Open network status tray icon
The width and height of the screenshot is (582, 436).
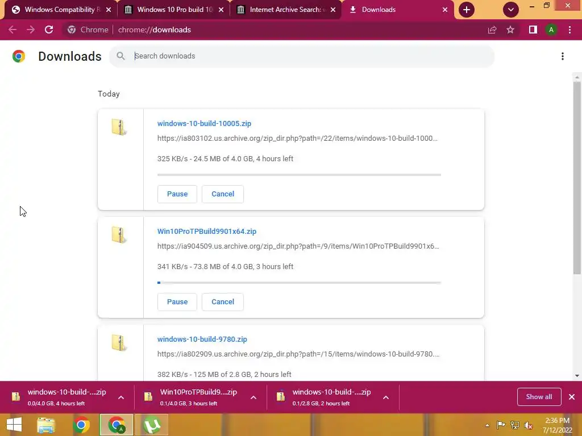click(515, 425)
